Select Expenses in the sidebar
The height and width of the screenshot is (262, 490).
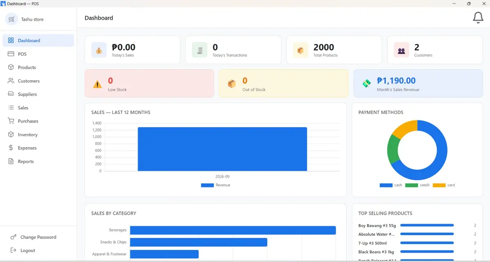pos(38,148)
